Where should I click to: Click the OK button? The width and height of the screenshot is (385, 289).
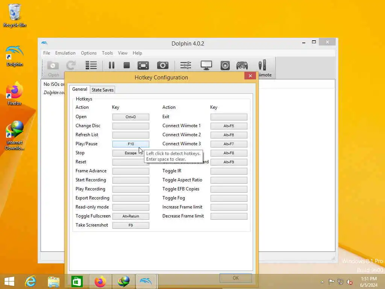pyautogui.click(x=236, y=278)
